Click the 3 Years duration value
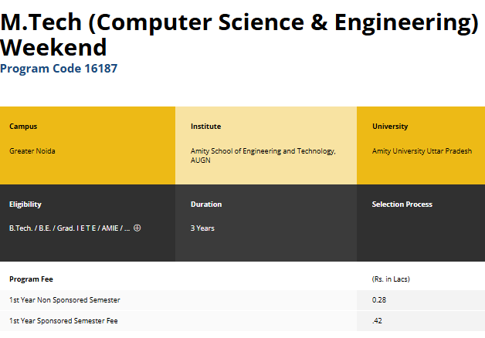 [x=202, y=228]
